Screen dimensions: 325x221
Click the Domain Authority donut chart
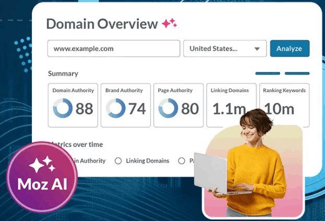pos(63,108)
